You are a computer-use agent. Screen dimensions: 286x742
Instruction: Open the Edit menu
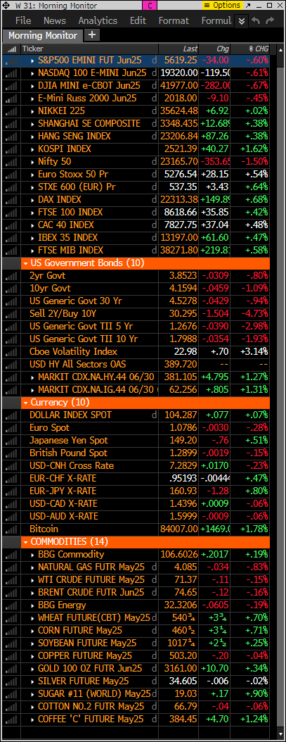click(138, 21)
